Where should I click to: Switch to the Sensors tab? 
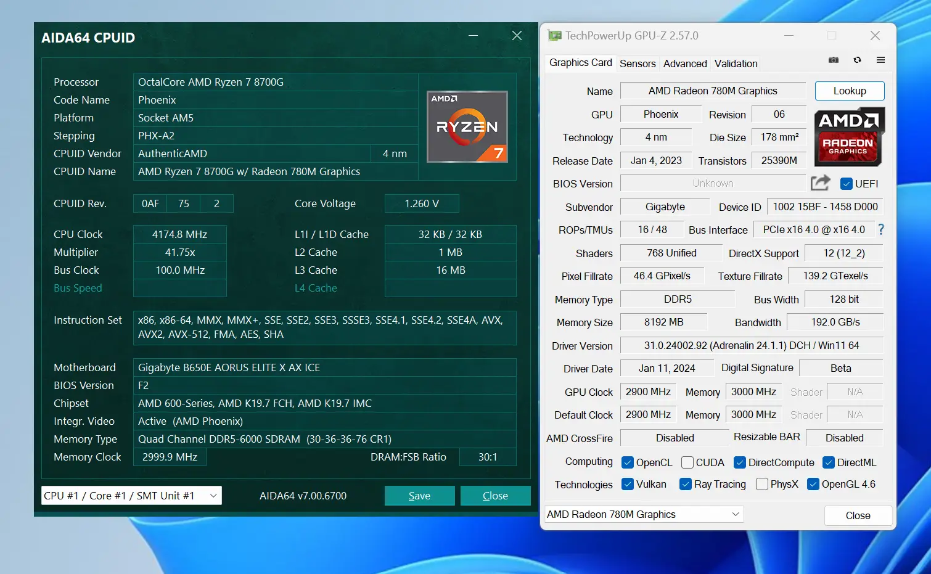638,64
